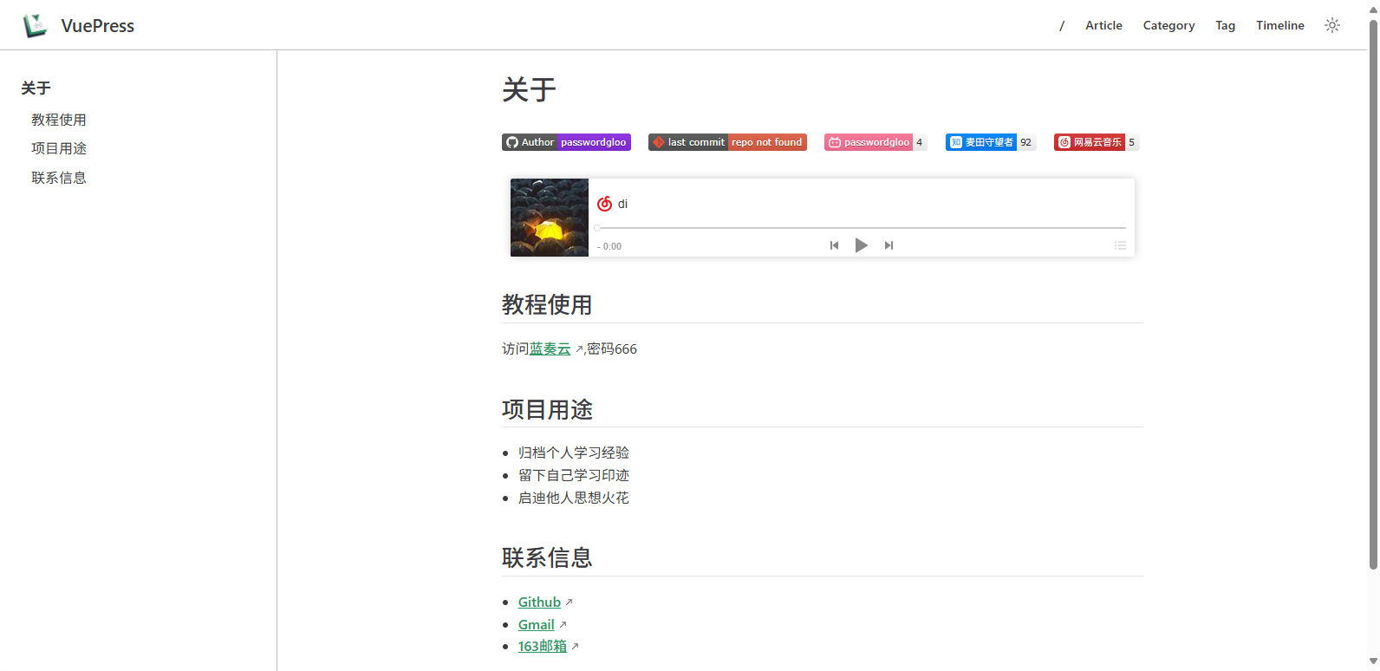Open the Zhihu 麦田守望者 badge
Screen dimensions: 1380x671
pos(991,142)
